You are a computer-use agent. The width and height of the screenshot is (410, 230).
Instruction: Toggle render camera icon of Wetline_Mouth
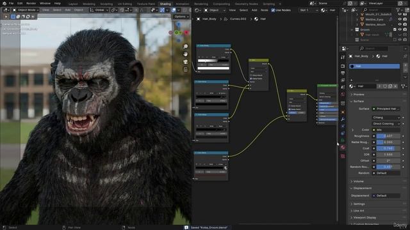tap(405, 24)
